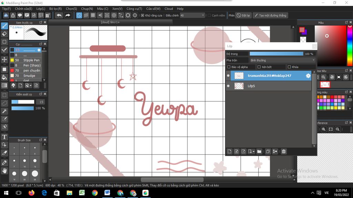The image size is (353, 198).
Task: Zoom in using Reference panel magnifier
Action: click(x=323, y=129)
